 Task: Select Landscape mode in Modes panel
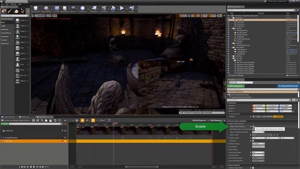(x=16, y=11)
